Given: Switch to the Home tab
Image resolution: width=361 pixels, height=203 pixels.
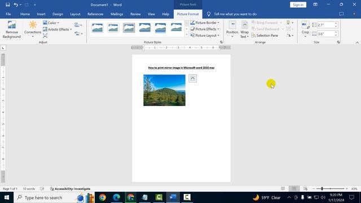Looking at the screenshot, I should (25, 14).
